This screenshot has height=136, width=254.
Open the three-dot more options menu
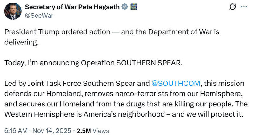(244, 7)
